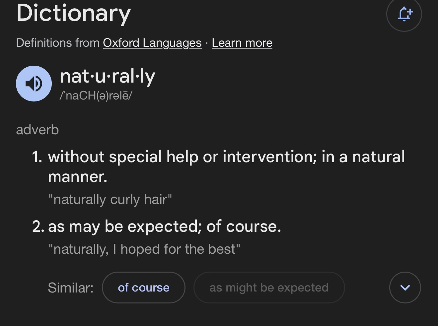
Task: Tap the example "naturally curly hair"
Action: (110, 200)
